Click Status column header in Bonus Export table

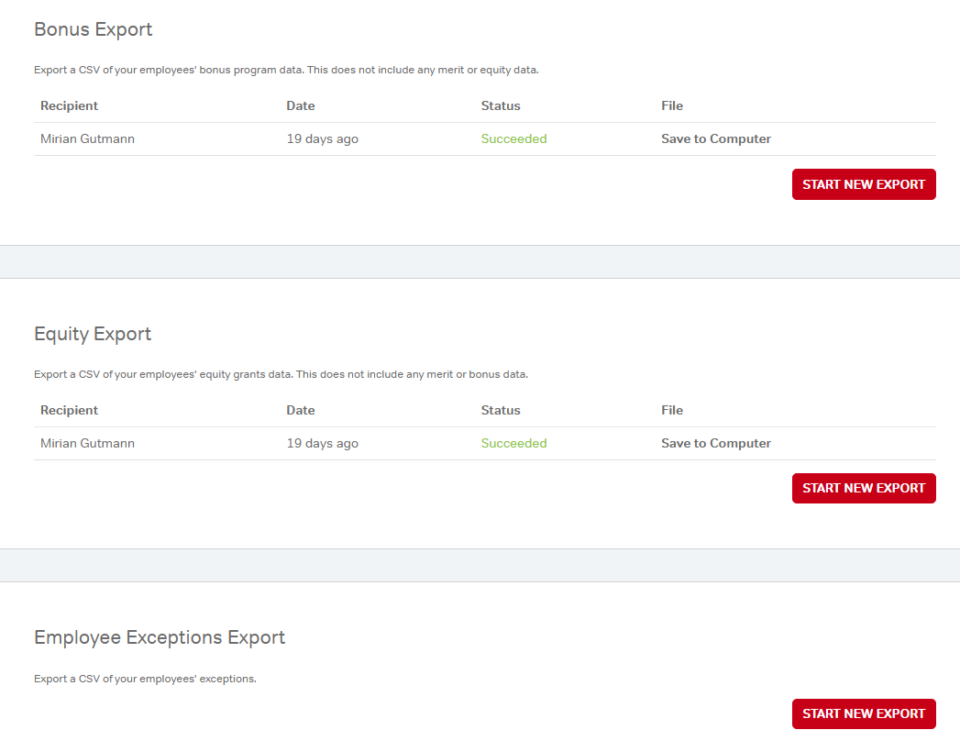pos(500,105)
